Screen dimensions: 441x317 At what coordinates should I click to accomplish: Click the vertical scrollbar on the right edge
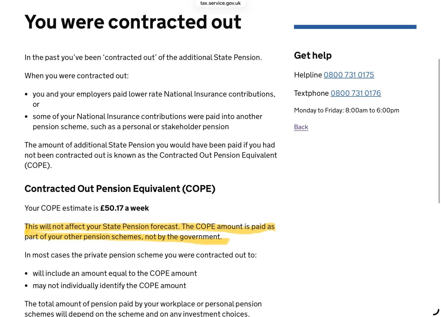439,131
